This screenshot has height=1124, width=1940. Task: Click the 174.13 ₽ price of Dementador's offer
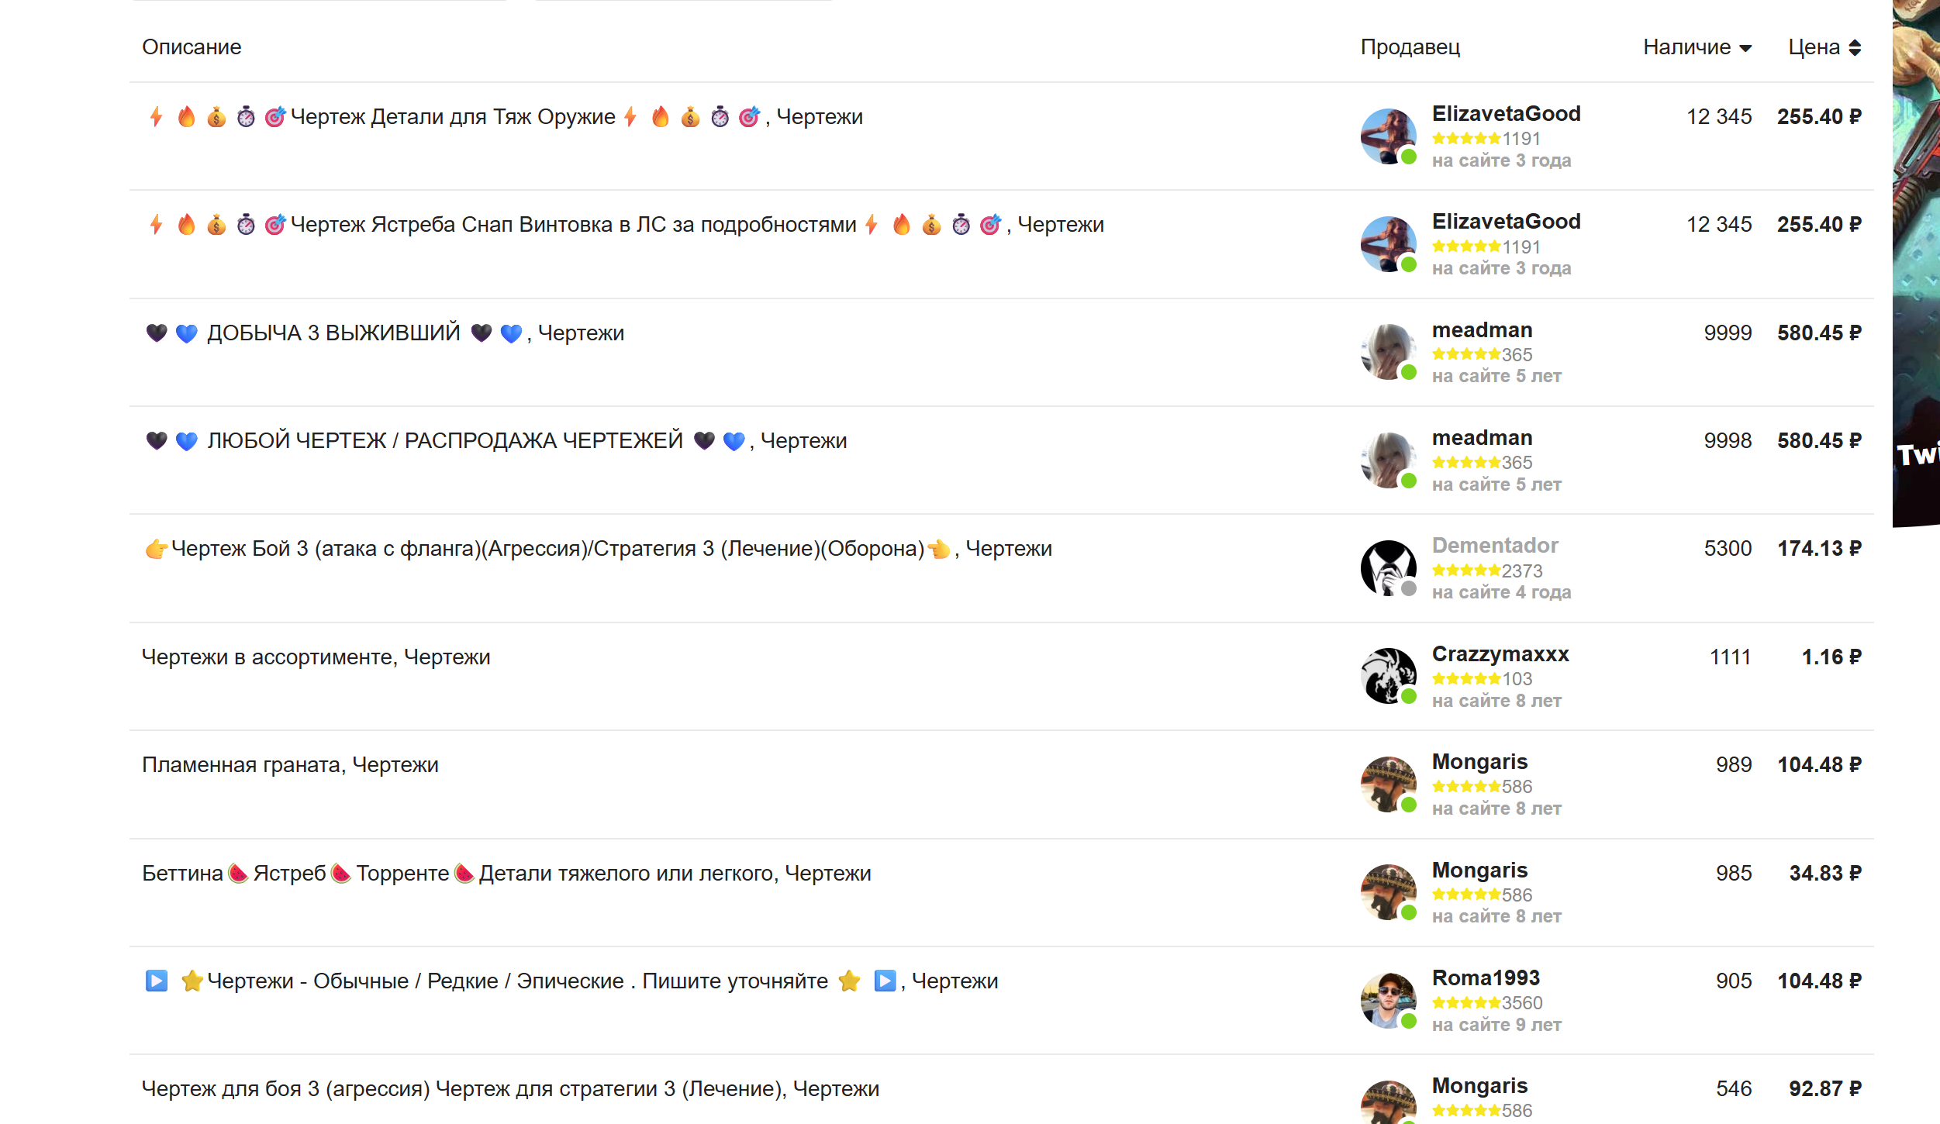(x=1819, y=549)
